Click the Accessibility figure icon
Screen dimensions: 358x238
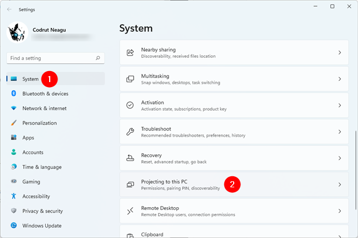pyautogui.click(x=14, y=196)
